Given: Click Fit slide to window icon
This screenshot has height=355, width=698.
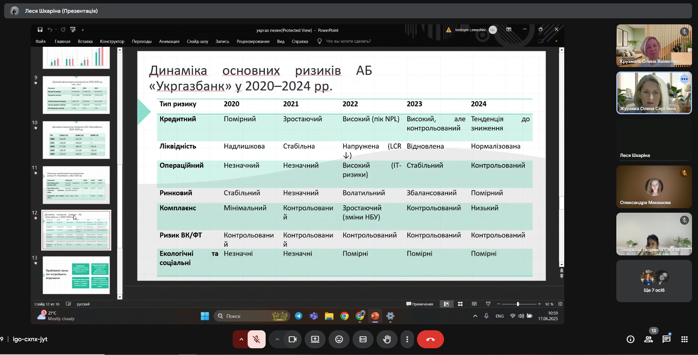Looking at the screenshot, I should click(560, 304).
